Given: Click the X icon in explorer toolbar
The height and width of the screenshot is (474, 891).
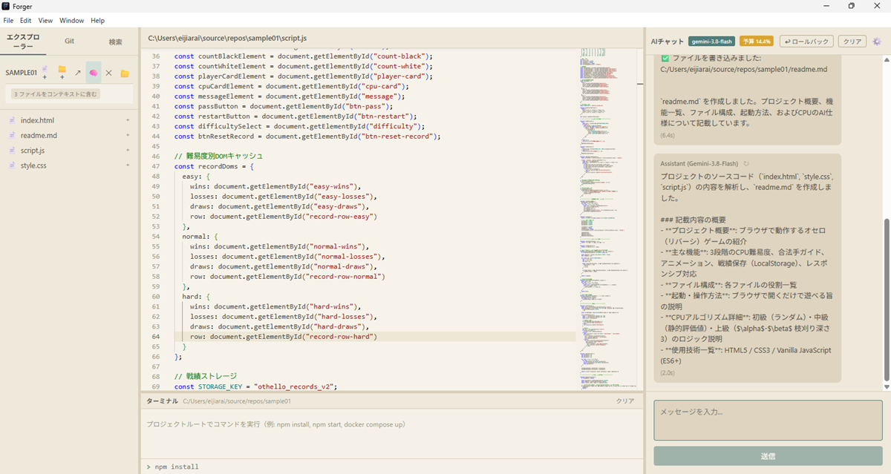Looking at the screenshot, I should click(x=108, y=73).
